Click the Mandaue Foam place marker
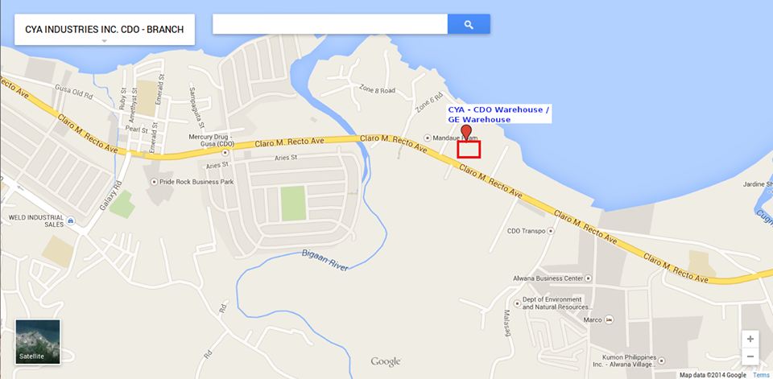 (428, 138)
